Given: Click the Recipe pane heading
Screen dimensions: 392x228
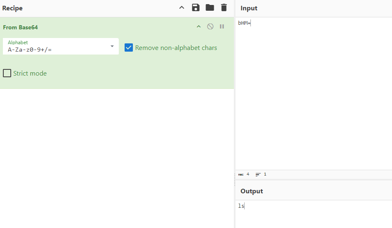Looking at the screenshot, I should (12, 8).
